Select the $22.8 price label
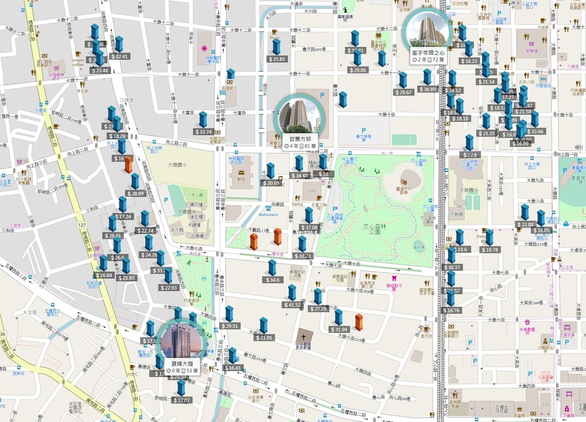This screenshot has width=586, height=422. point(470,155)
